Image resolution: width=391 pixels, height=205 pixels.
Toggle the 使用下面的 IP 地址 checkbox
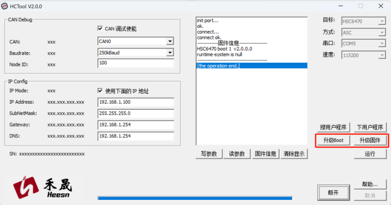(x=100, y=91)
